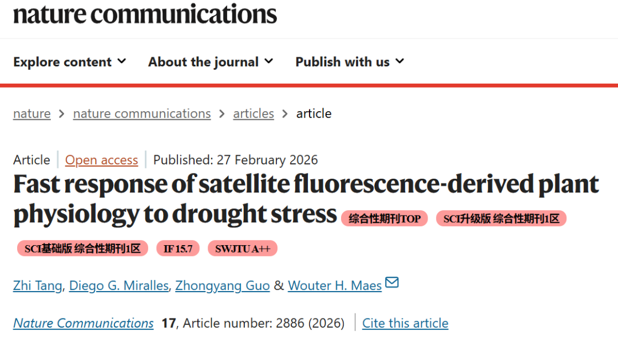Click the Open access link
The width and height of the screenshot is (618, 342).
click(101, 160)
